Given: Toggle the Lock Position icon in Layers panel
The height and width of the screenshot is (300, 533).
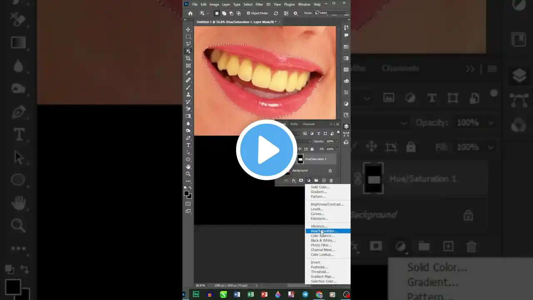Looking at the screenshot, I should coord(300,149).
